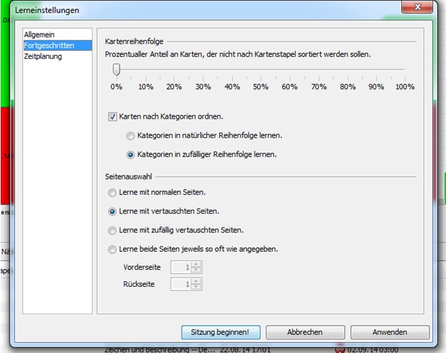Viewport: 446px width, 353px height.
Task: Select Allgemein in the settings list
Action: pyautogui.click(x=57, y=35)
